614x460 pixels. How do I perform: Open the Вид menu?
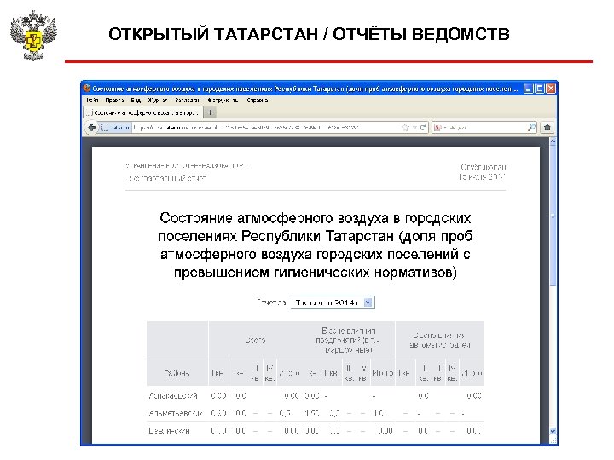point(136,101)
